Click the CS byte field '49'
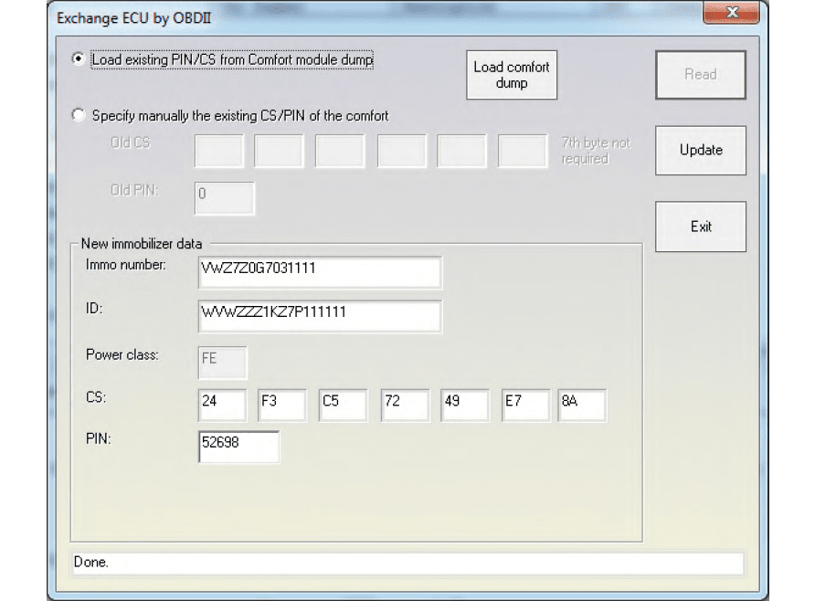Viewport: 815px width, 601px height. coord(464,405)
